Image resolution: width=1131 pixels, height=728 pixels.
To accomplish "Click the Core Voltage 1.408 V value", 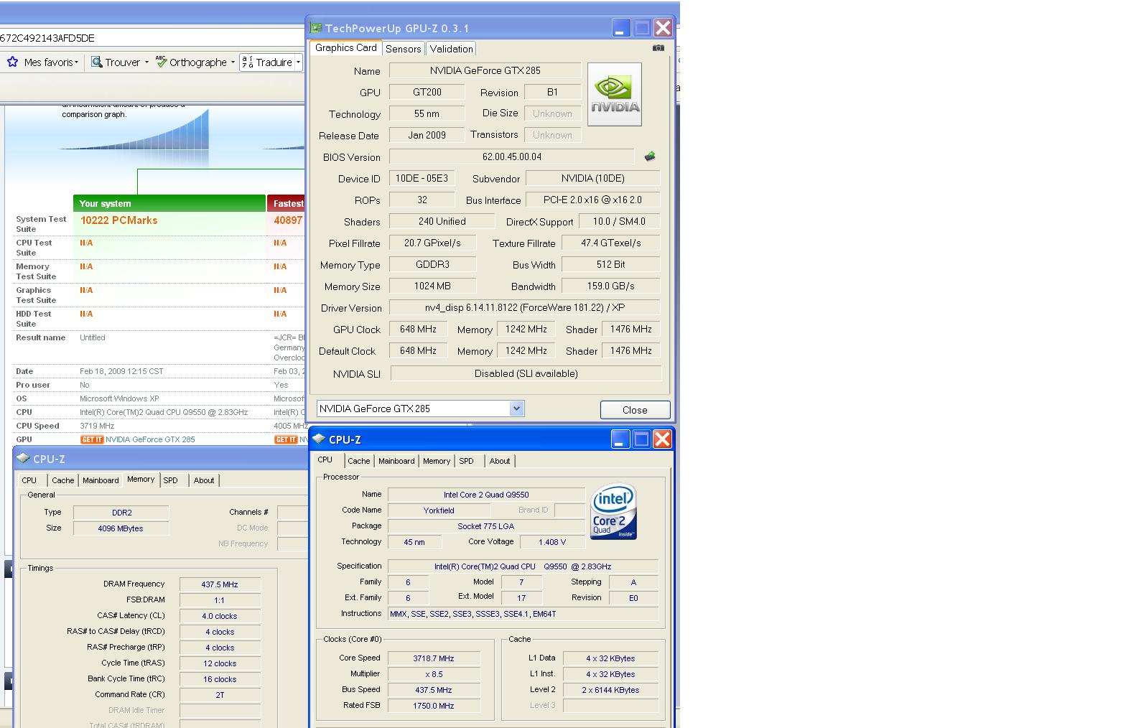I will click(552, 542).
